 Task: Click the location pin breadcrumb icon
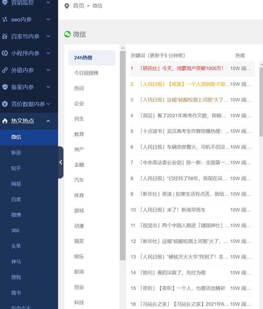[x=67, y=6]
